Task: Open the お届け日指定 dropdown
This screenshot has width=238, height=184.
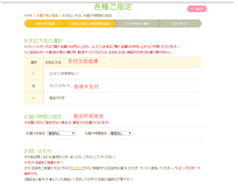Action: pos(62,133)
